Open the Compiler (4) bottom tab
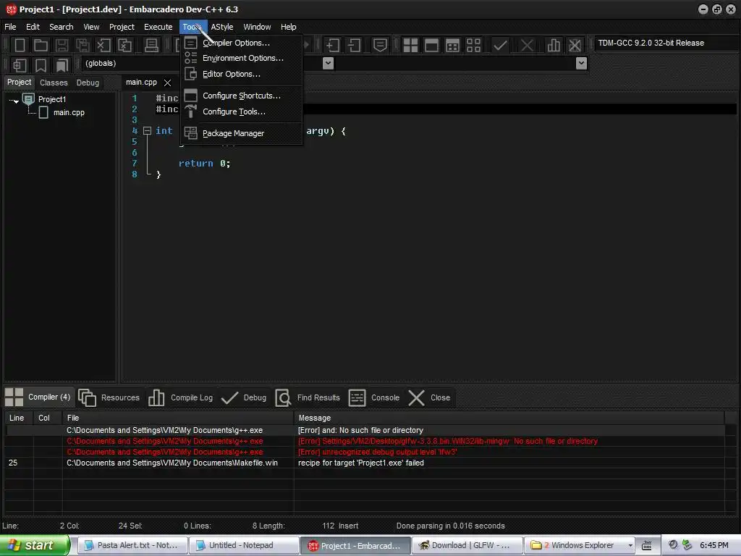Image resolution: width=741 pixels, height=556 pixels. pyautogui.click(x=38, y=397)
